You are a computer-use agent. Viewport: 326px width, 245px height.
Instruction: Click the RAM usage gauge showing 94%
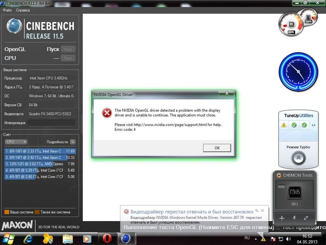coord(308,17)
